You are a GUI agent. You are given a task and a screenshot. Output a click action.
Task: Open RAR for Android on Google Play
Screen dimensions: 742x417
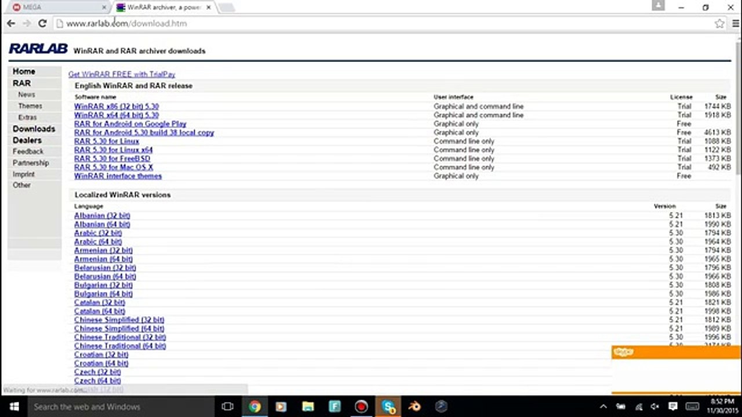coord(130,124)
